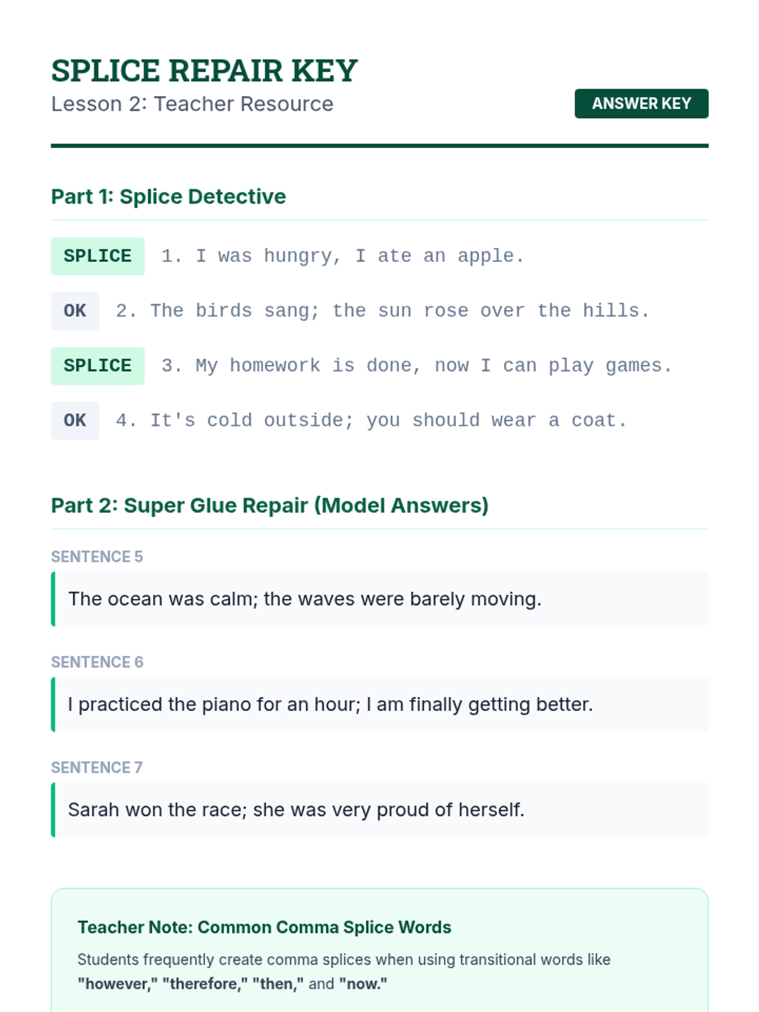Viewport: 759px width, 1012px height.
Task: Click the bold word "however," in the note
Action: tap(118, 984)
